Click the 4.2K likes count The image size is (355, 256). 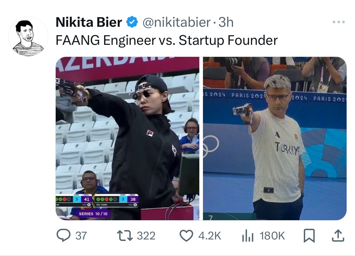[x=210, y=236]
